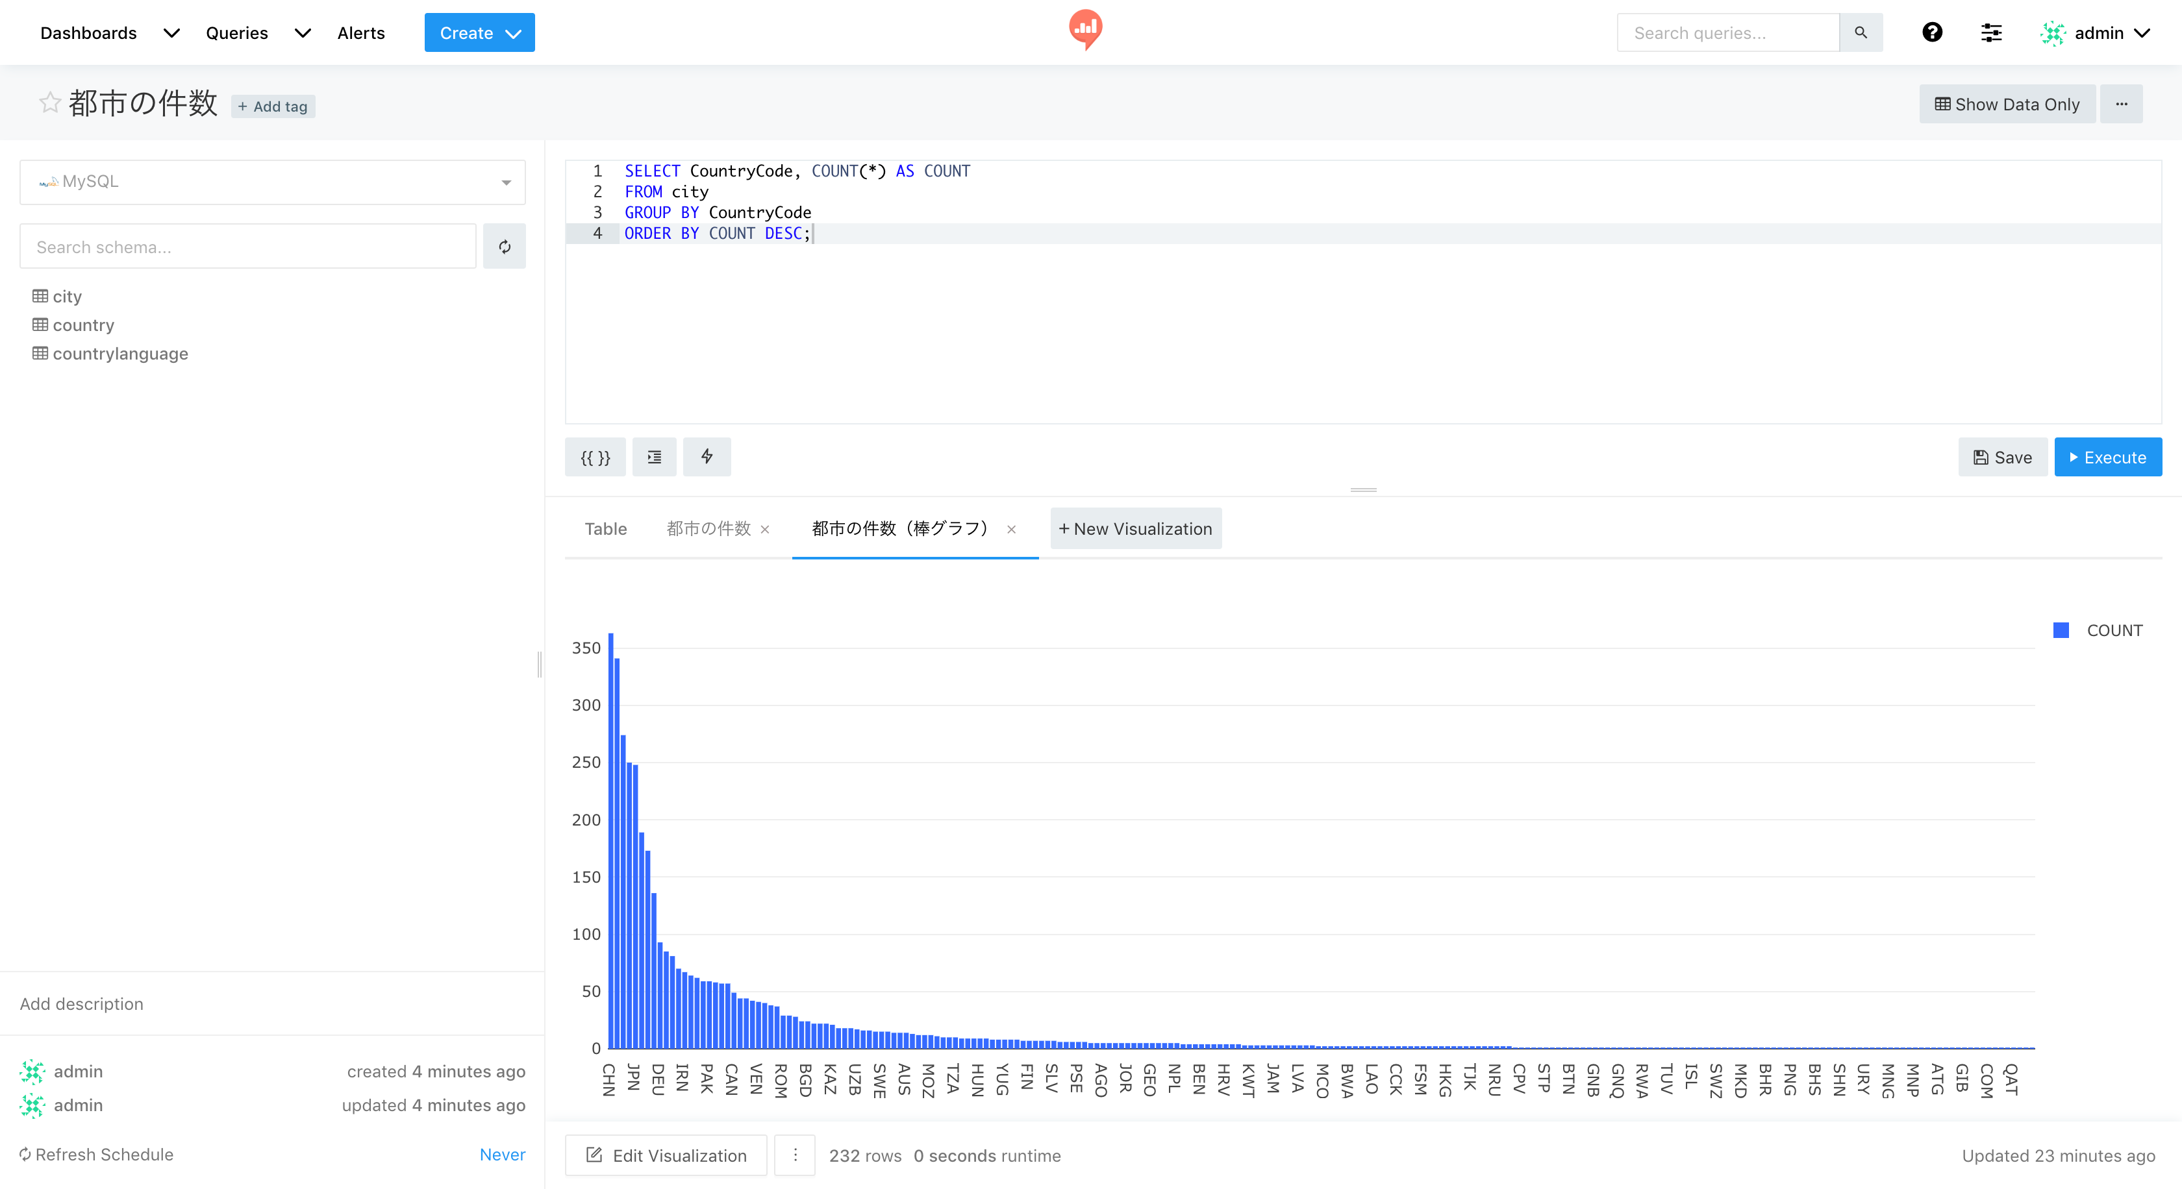
Task: Toggle auto complete lightning icon
Action: click(x=707, y=458)
